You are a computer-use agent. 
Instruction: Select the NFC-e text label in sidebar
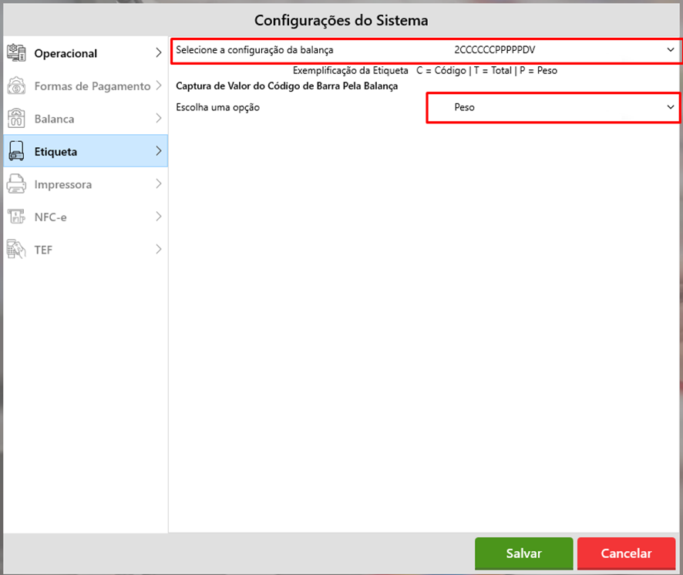click(50, 217)
